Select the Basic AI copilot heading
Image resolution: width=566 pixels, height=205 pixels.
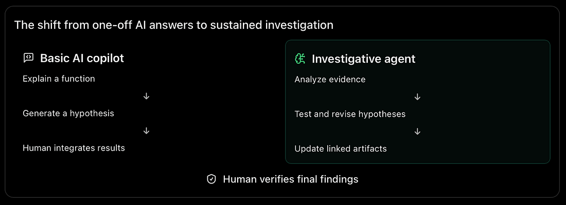click(82, 59)
